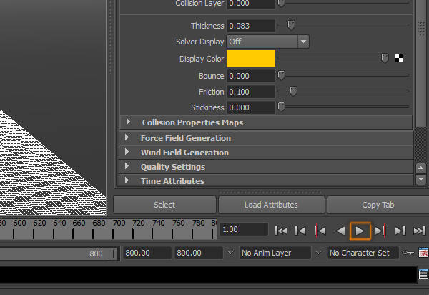This screenshot has height=295, width=429.
Task: Click the play forwards button
Action: coord(360,230)
